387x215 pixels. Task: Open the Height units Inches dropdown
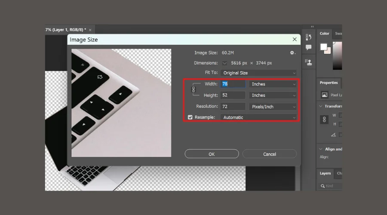273,95
